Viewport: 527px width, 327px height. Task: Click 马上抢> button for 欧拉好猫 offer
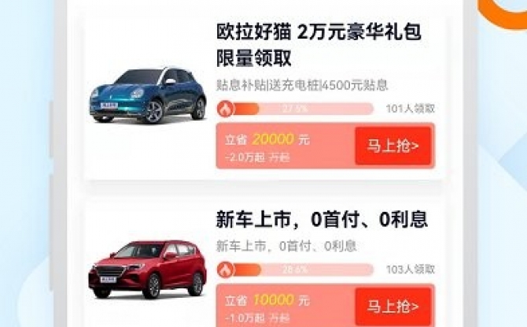[x=393, y=146]
